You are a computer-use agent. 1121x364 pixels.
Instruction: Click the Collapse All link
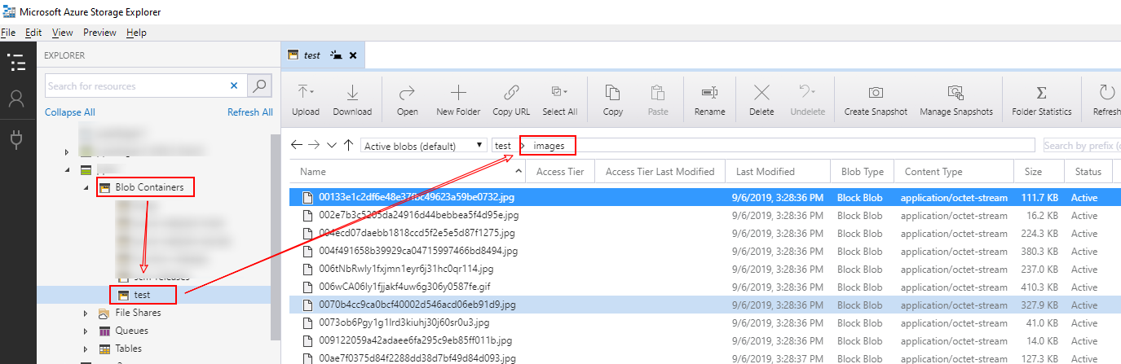(x=70, y=112)
